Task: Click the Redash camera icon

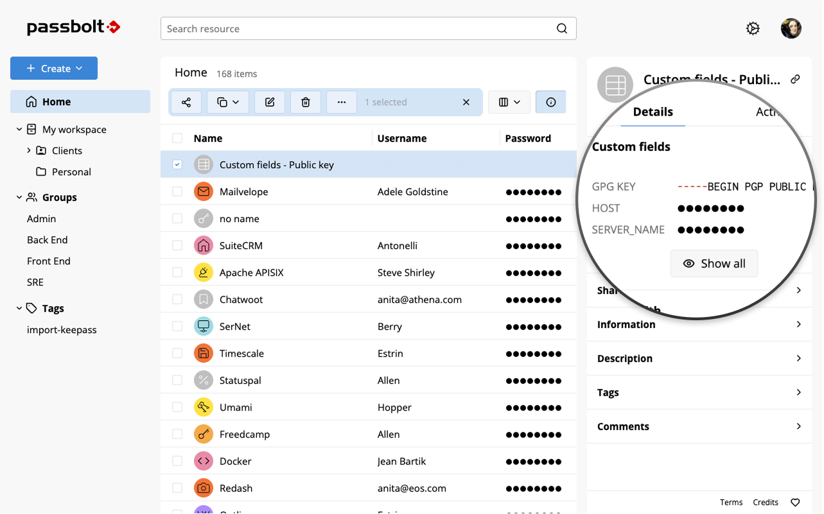Action: point(204,488)
